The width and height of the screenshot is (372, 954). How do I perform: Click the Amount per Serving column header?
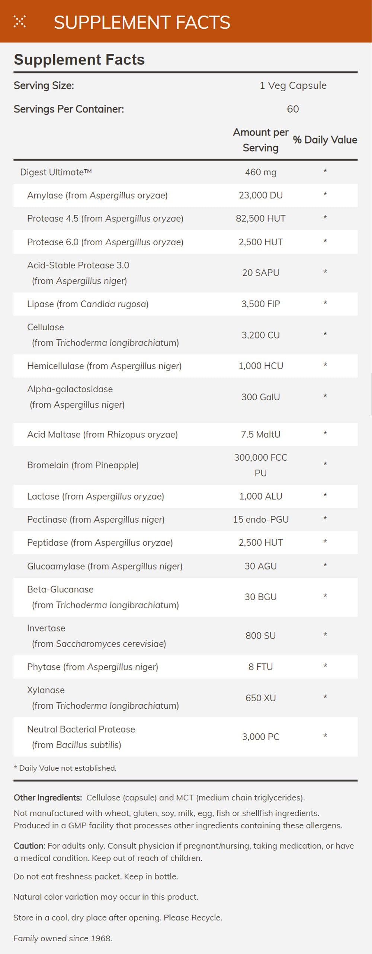click(x=260, y=140)
